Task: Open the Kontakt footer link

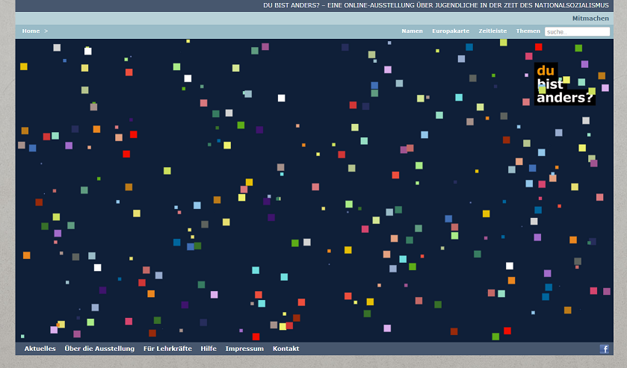Action: point(286,349)
